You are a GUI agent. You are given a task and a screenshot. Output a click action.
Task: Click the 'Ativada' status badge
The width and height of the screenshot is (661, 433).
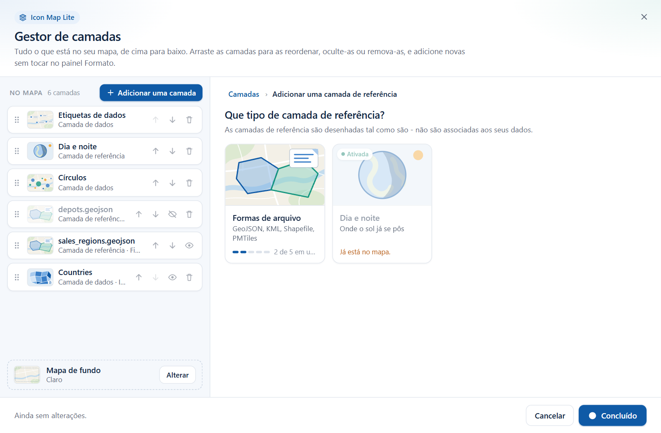click(355, 154)
